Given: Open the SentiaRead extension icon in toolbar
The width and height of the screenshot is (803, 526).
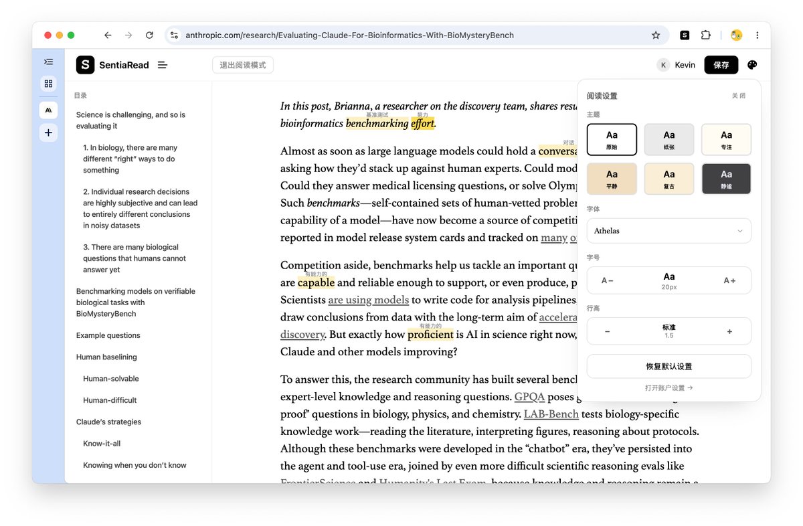Looking at the screenshot, I should pos(685,35).
